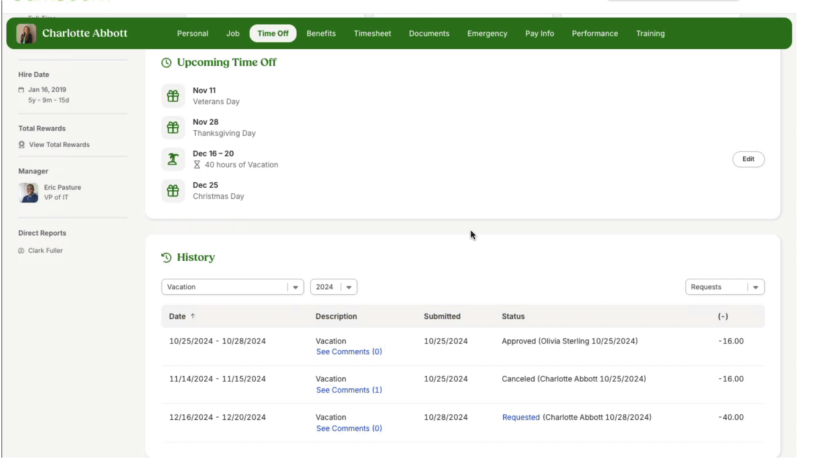Switch to the Benefits tab
This screenshot has height=458, width=814.
[321, 34]
